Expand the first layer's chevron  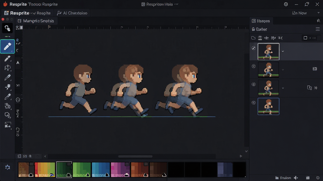tap(283, 51)
